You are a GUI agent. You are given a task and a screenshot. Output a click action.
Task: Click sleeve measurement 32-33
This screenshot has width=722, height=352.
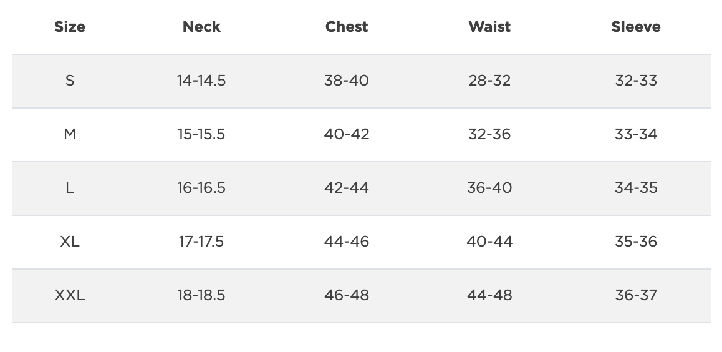click(x=636, y=81)
